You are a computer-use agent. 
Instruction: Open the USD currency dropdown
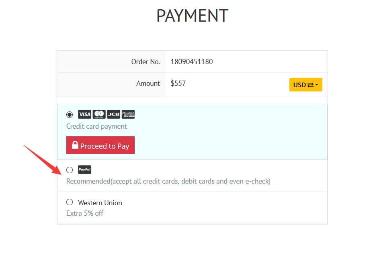pos(305,85)
